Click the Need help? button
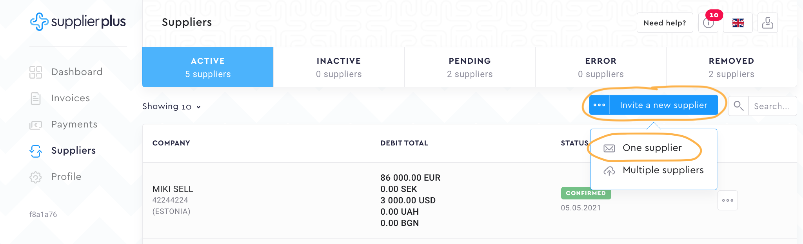Image resolution: width=803 pixels, height=244 pixels. coord(665,23)
